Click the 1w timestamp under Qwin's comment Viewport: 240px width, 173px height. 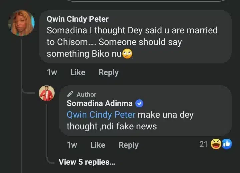coord(52,72)
